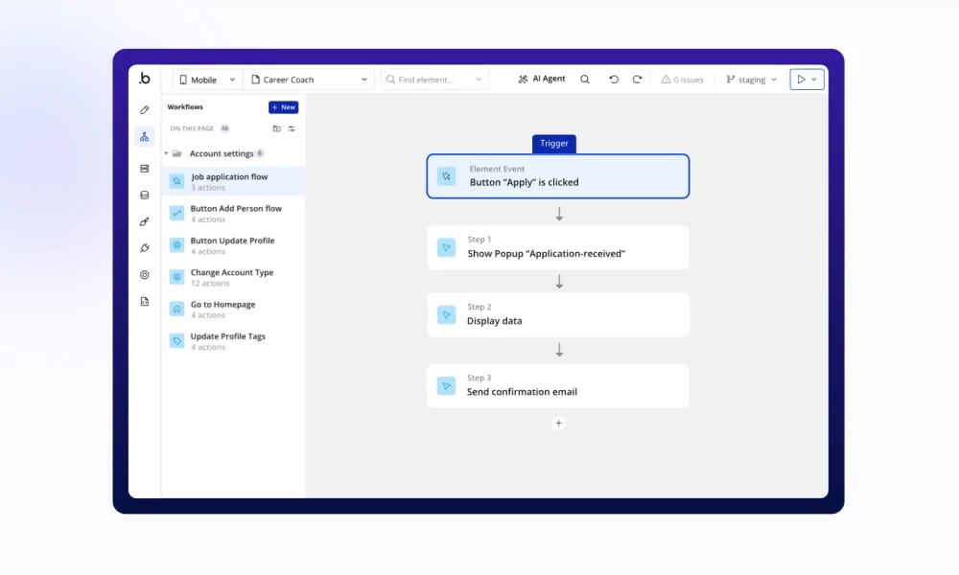Open the Mobile view dropdown
The height and width of the screenshot is (575, 959).
coord(207,80)
